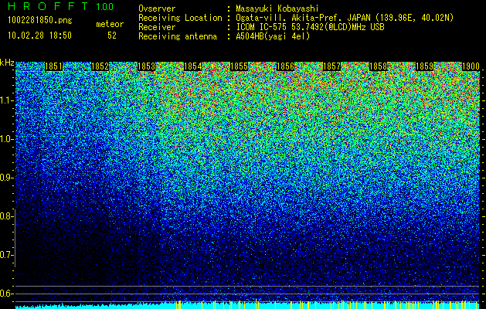Click the kHz axis unit label

click(x=7, y=63)
